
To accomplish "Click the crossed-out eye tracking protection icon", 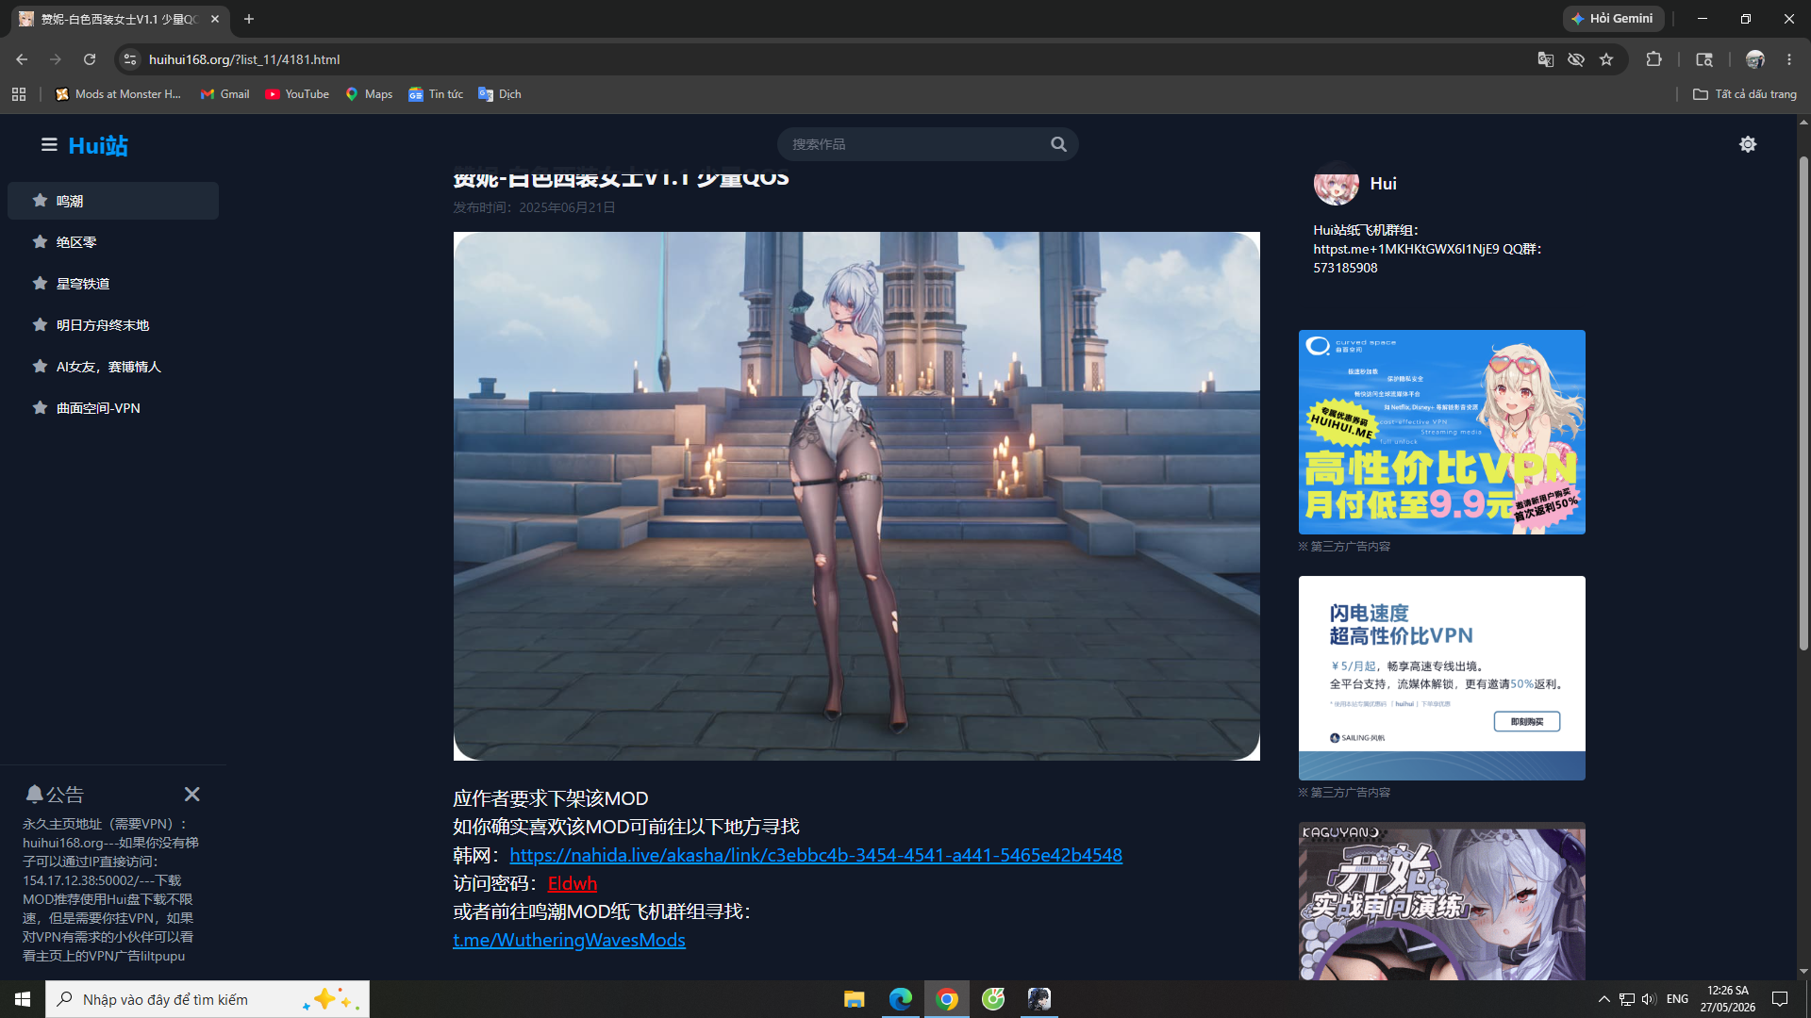I will (x=1575, y=59).
